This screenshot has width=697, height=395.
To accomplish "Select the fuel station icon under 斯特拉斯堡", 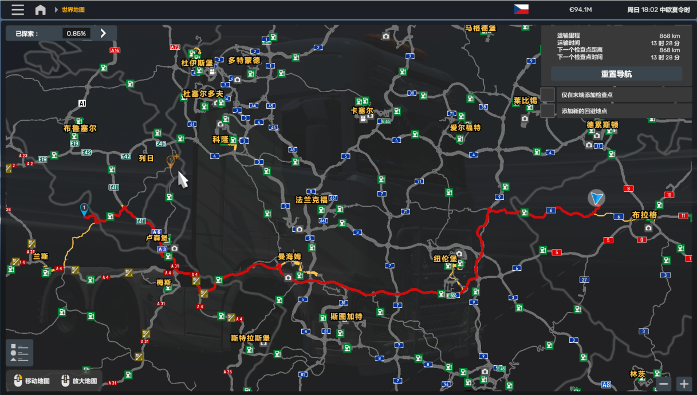I will 249,349.
